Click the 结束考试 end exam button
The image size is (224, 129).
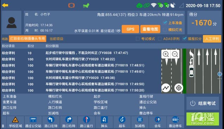[203, 103]
